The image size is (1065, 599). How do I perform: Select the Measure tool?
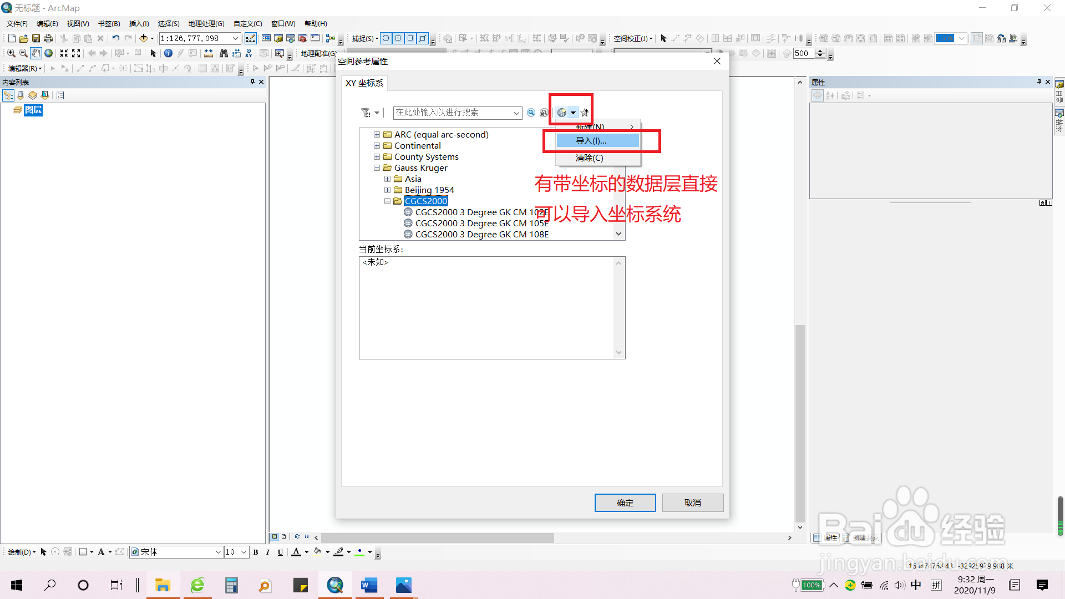click(210, 53)
